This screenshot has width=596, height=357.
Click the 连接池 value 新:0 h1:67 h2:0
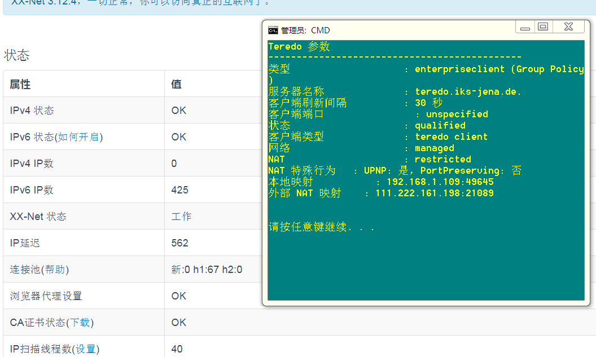[x=207, y=269]
